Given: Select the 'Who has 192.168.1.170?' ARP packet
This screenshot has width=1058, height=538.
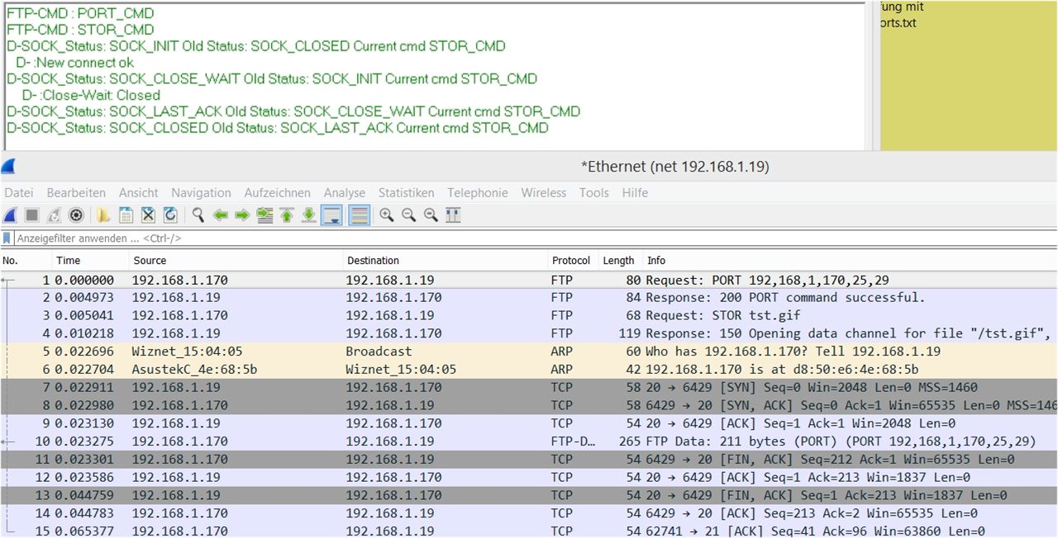Looking at the screenshot, I should click(x=529, y=352).
